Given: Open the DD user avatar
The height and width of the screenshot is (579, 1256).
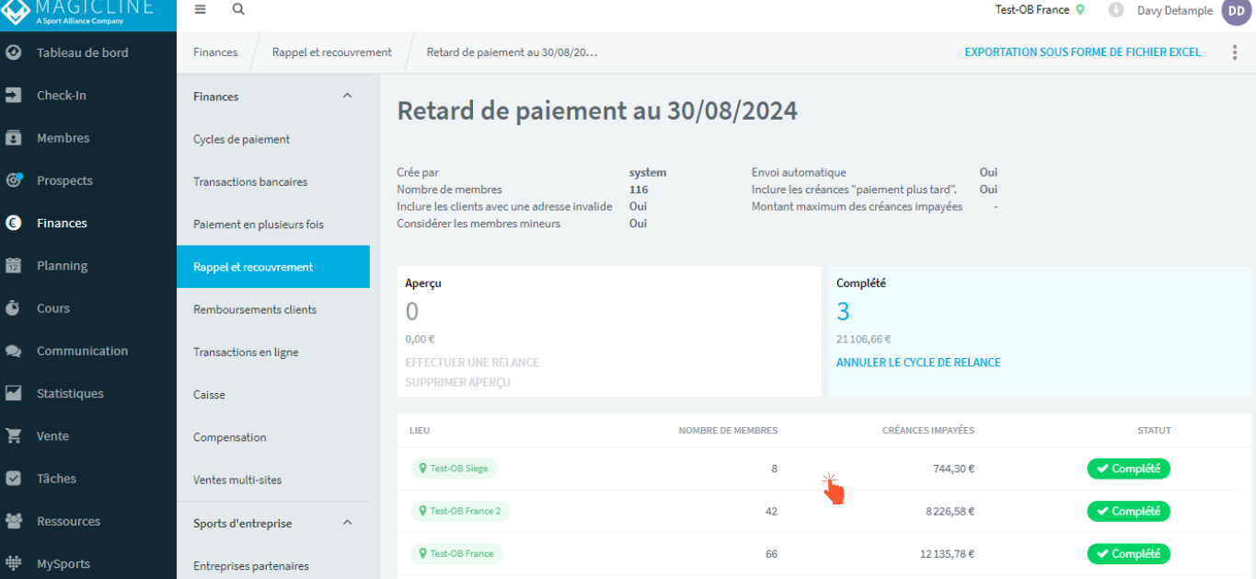Looking at the screenshot, I should pyautogui.click(x=1236, y=11).
